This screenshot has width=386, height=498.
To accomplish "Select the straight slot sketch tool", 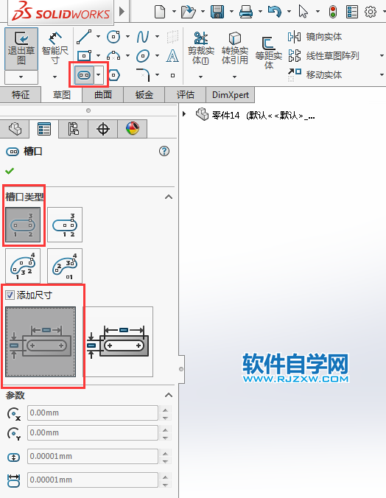I will [84, 75].
